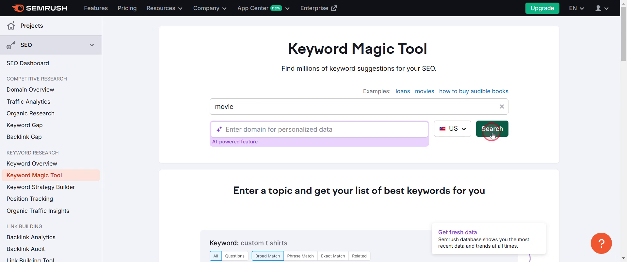Click the Semrush logo
The height and width of the screenshot is (262, 627).
pyautogui.click(x=40, y=8)
